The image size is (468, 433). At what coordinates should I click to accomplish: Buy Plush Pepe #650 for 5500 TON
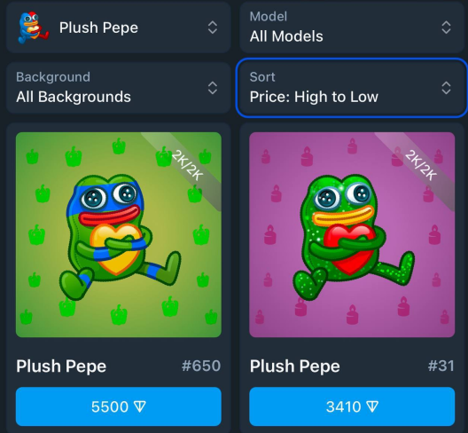[119, 406]
